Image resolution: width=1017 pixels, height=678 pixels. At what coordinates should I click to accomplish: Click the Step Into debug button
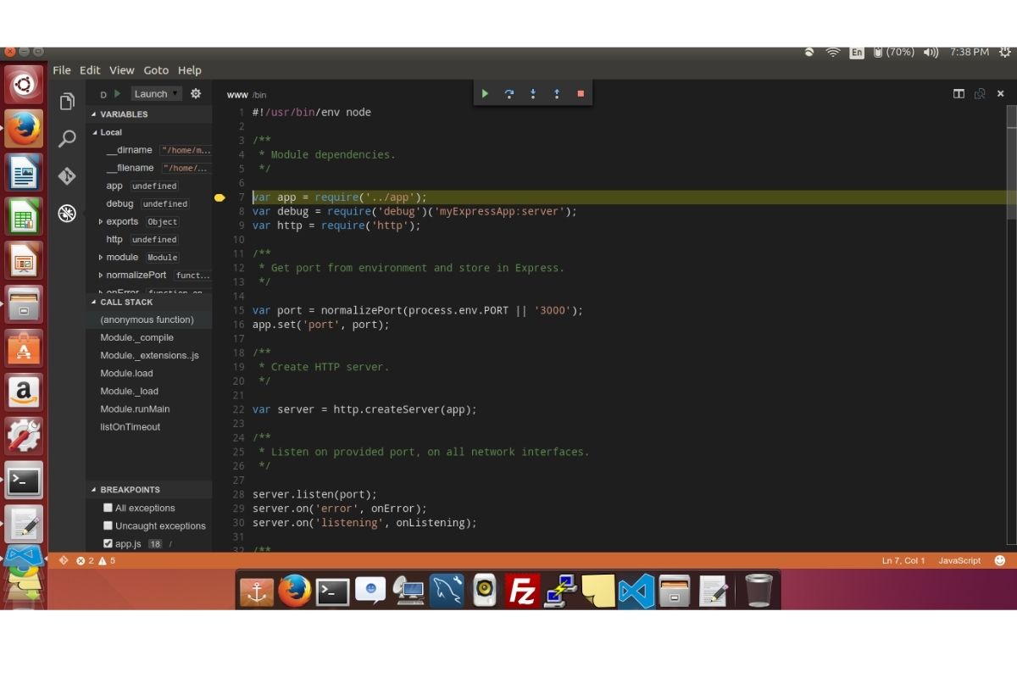[533, 94]
